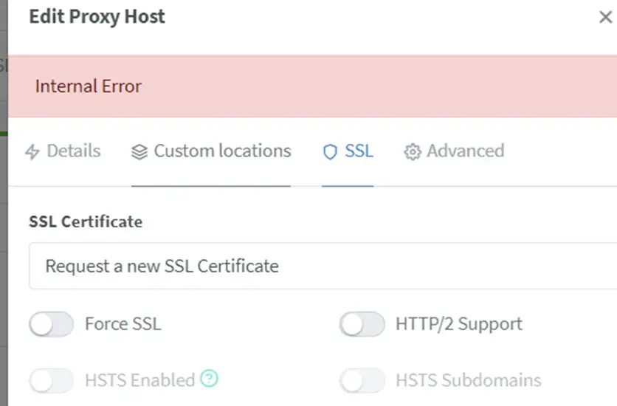Toggle the HSTS Subdomains switch
Image resolution: width=617 pixels, height=406 pixels.
[x=362, y=380]
